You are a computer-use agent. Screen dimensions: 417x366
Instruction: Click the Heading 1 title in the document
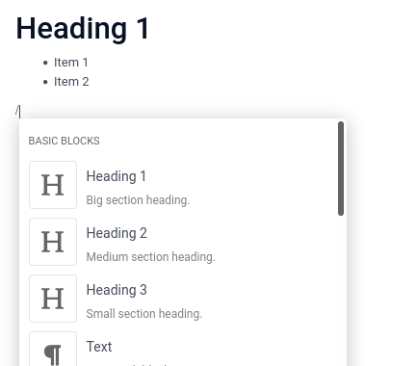tap(83, 29)
